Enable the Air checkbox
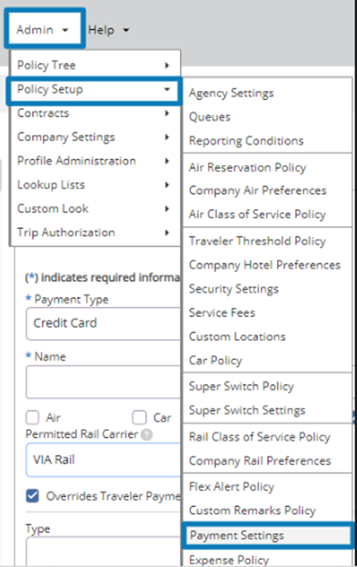357x567 pixels. click(33, 417)
